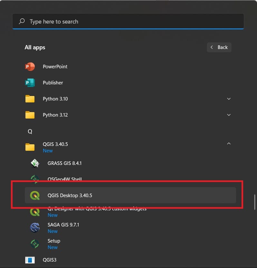Image resolution: width=257 pixels, height=268 pixels.
Task: Select QGIS Desktop 3.40.5 entry text
Action: 70,195
